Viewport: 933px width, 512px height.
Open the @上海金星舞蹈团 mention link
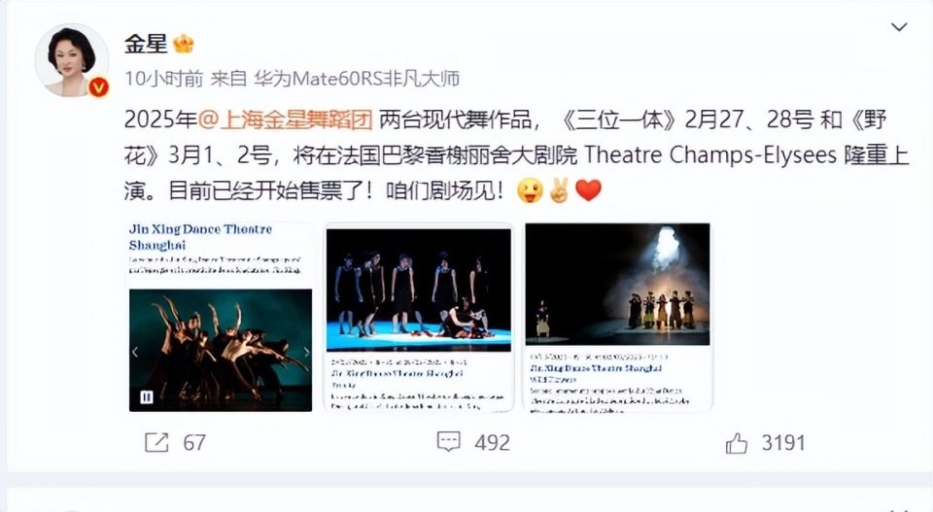[285, 119]
